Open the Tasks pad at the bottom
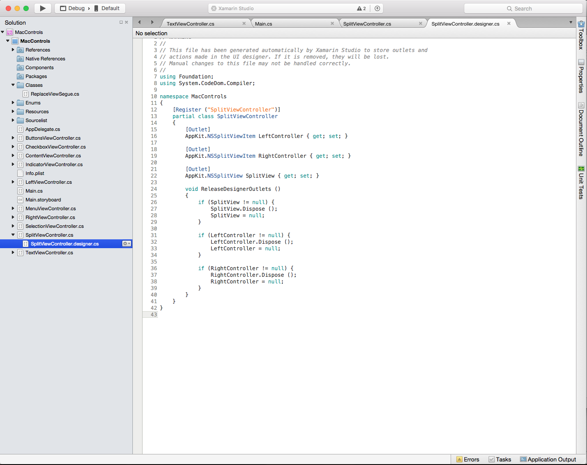The width and height of the screenshot is (587, 465). coord(500,459)
